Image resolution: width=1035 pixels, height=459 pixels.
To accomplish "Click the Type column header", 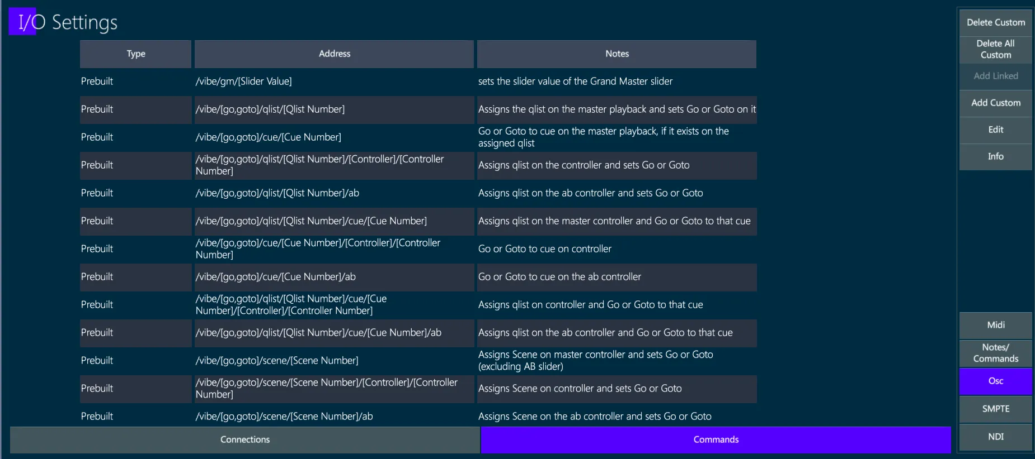I will pos(136,54).
